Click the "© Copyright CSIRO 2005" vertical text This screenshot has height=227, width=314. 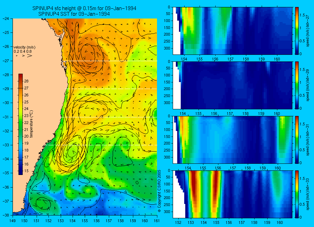[159, 191]
